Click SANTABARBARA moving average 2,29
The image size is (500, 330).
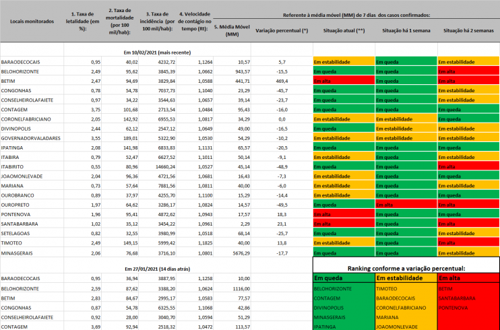(x=245, y=224)
